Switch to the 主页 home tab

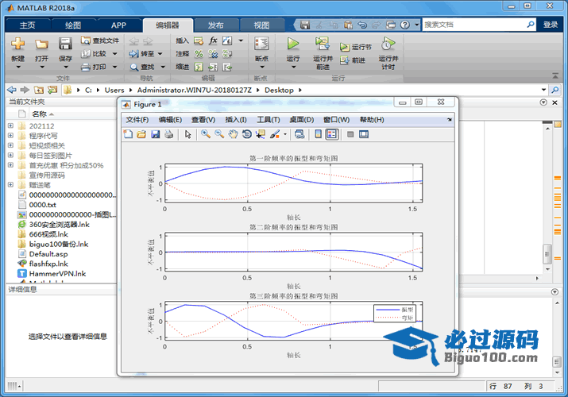click(x=28, y=25)
